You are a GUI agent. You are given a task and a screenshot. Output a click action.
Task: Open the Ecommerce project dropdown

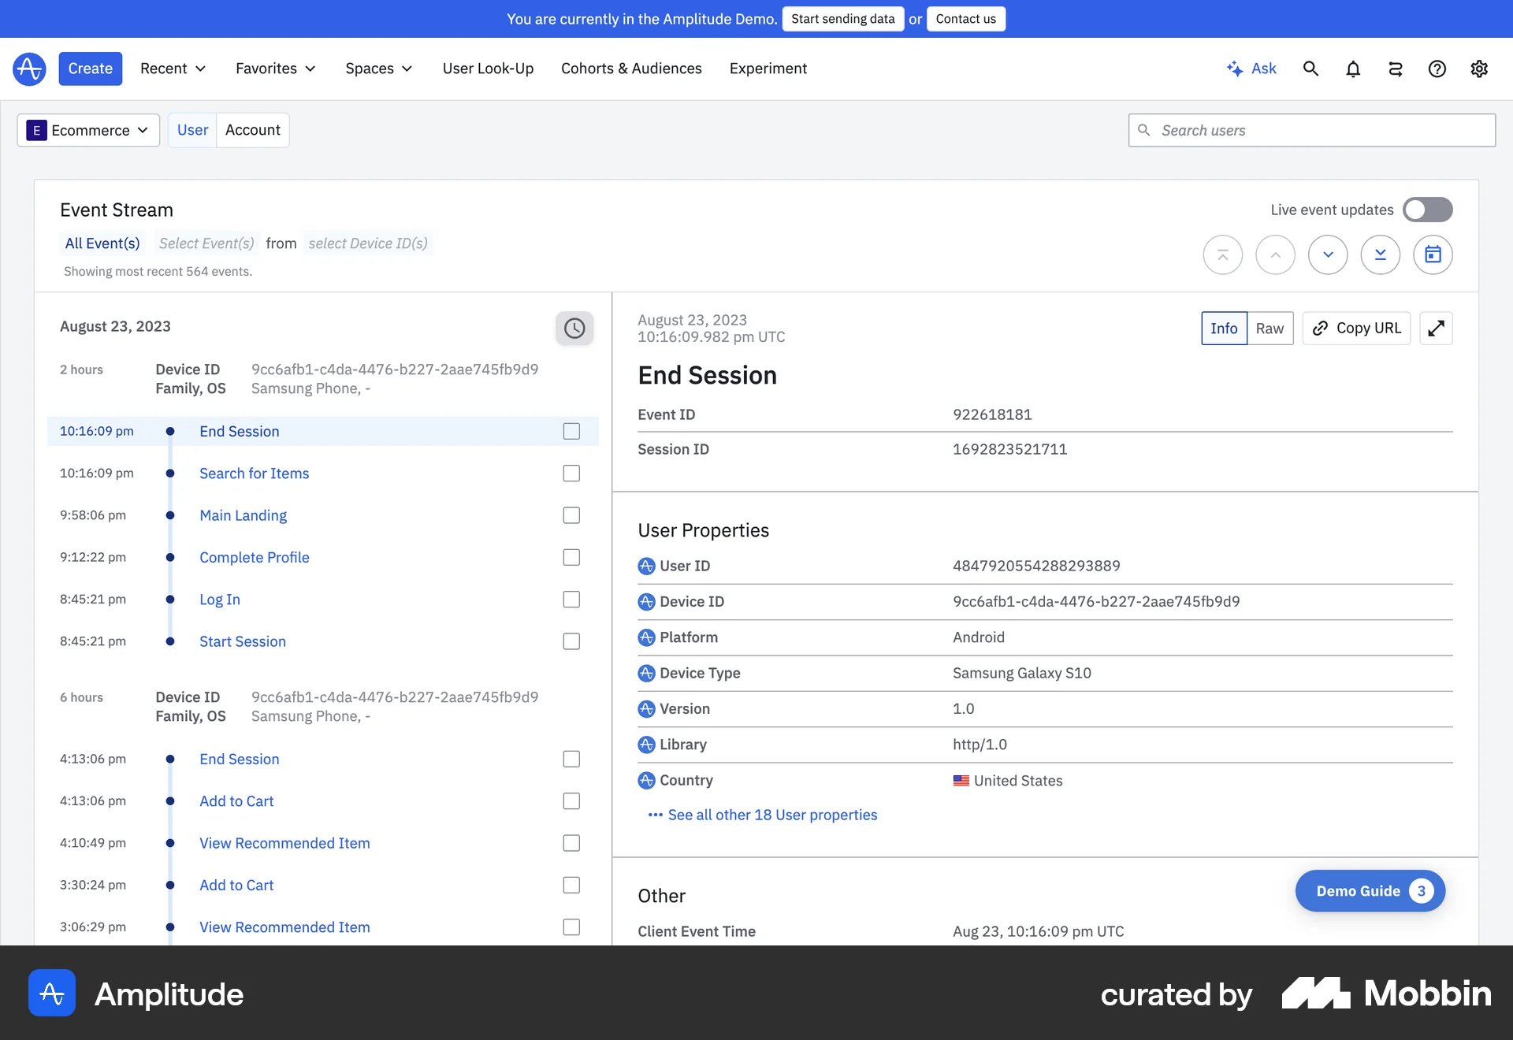(x=87, y=130)
